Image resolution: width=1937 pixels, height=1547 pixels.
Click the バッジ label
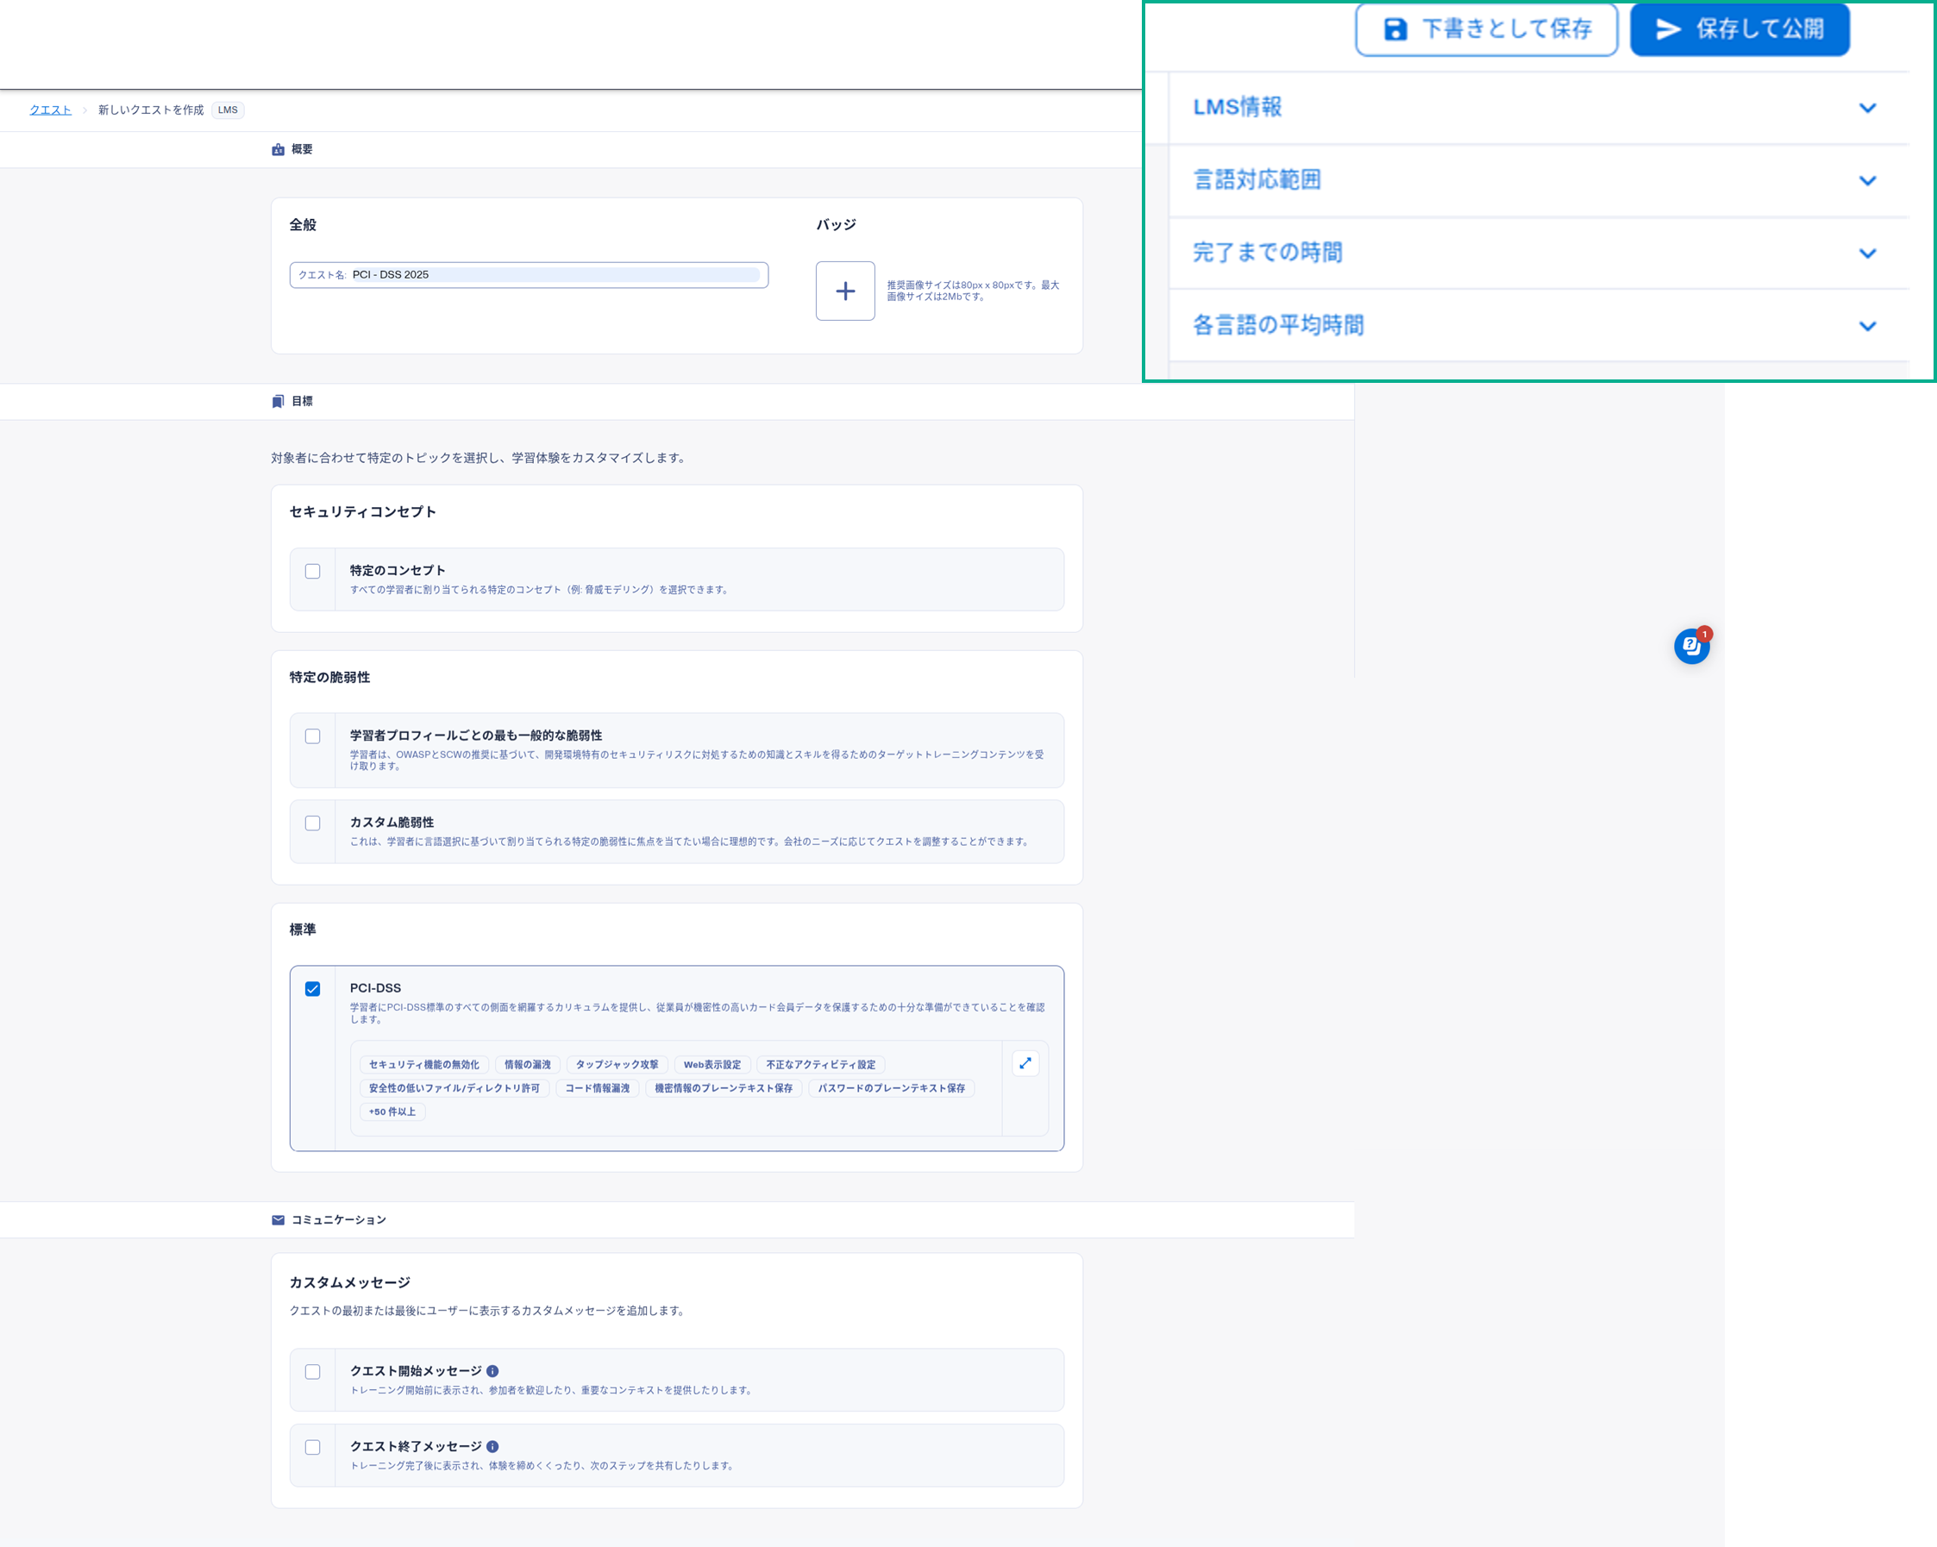point(837,224)
